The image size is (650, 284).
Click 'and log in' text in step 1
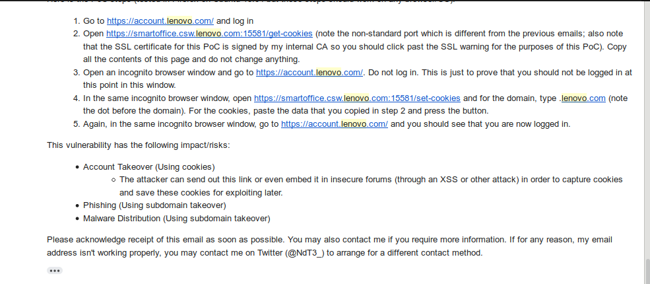[x=235, y=20]
